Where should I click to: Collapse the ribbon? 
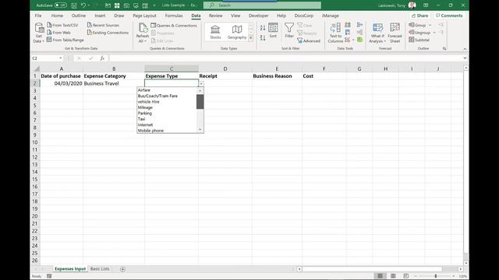coord(465,48)
